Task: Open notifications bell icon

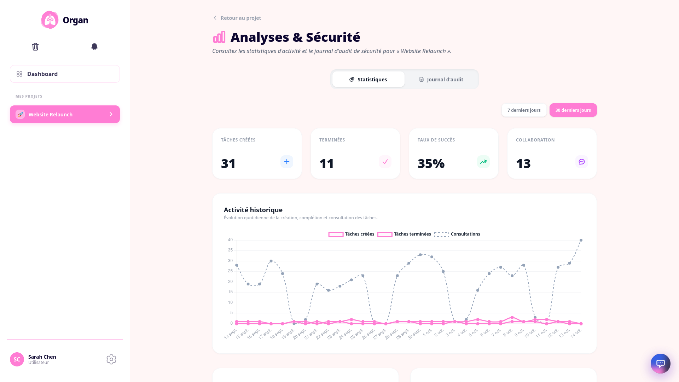Action: pyautogui.click(x=94, y=47)
